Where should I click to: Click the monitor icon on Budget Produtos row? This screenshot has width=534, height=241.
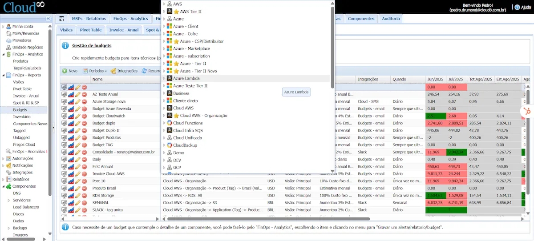(x=65, y=137)
